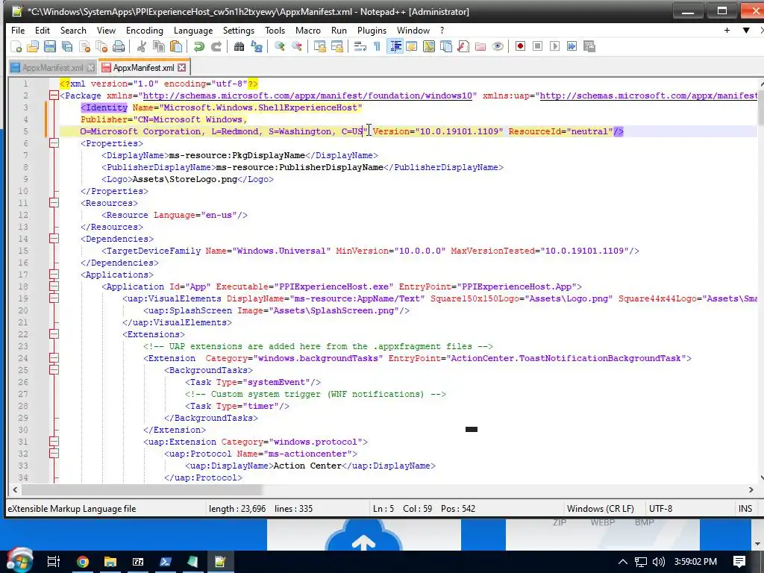Open the Encoding menu
The height and width of the screenshot is (573, 764).
pos(145,30)
